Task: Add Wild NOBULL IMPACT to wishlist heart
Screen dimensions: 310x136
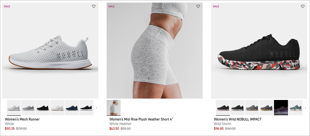Action: pyautogui.click(x=302, y=6)
